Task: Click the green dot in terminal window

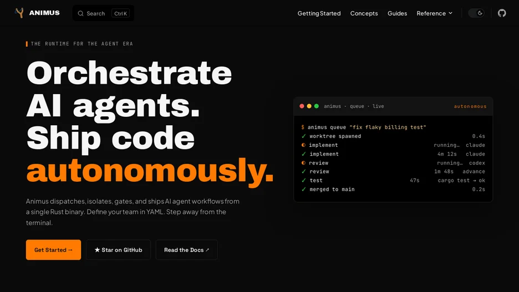Action: 317,106
